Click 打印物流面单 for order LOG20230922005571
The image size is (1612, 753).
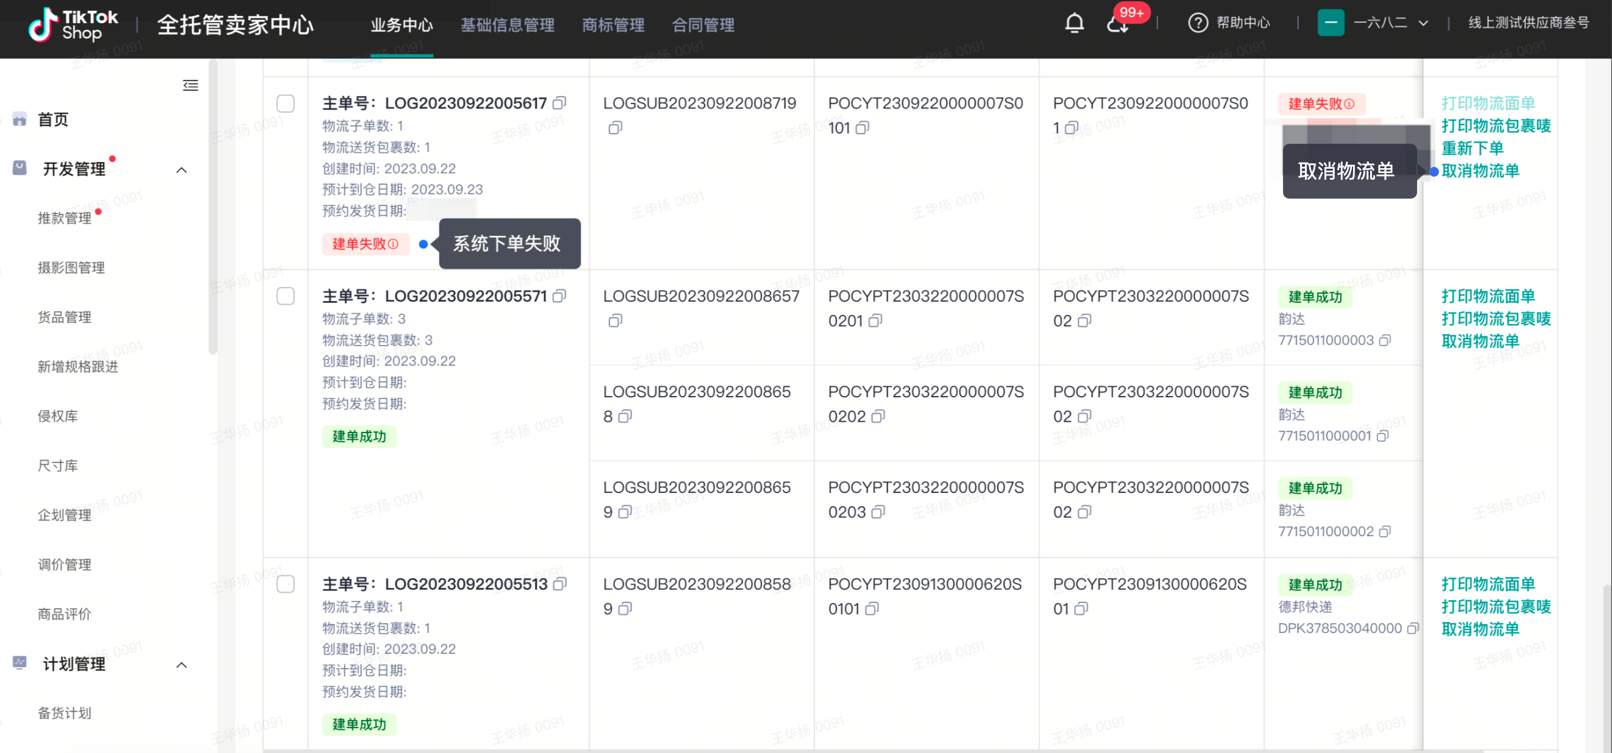(x=1488, y=295)
